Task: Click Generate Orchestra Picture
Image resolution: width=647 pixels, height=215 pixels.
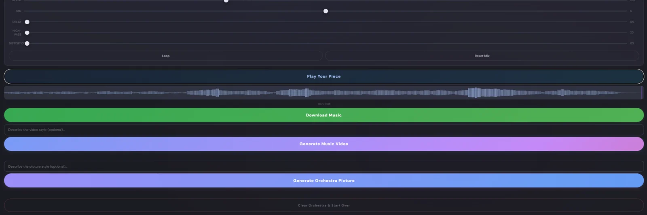Action: point(323,181)
